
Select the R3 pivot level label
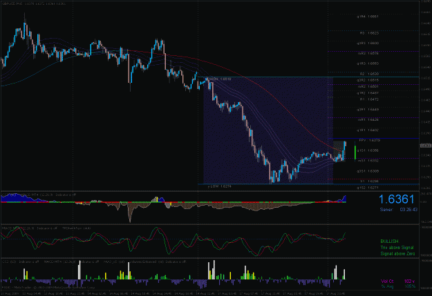[x=369, y=33]
